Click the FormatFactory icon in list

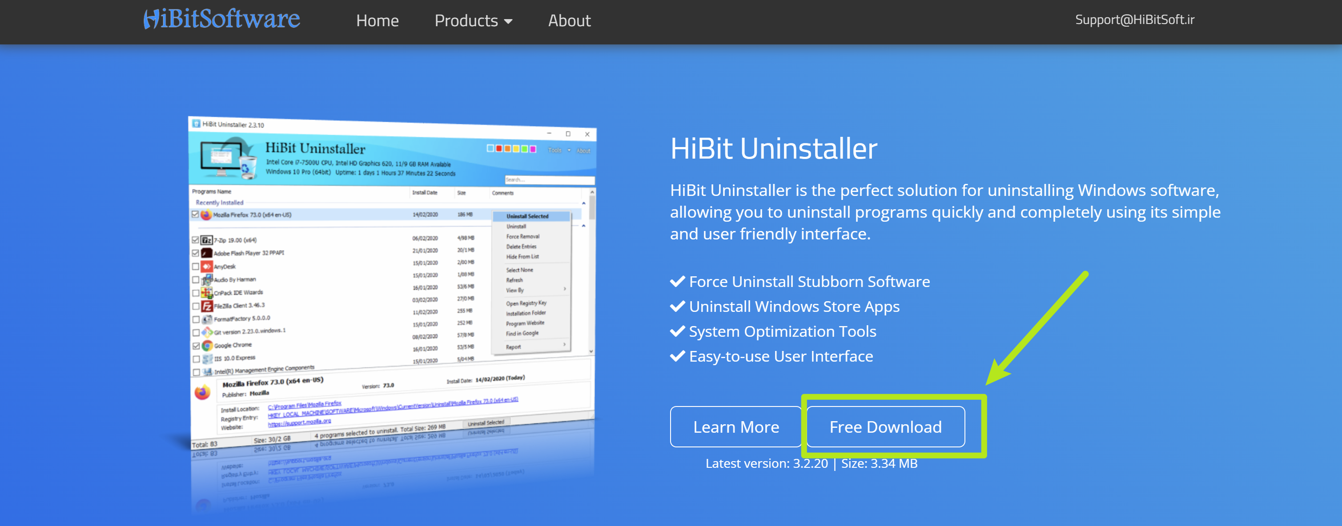(207, 319)
